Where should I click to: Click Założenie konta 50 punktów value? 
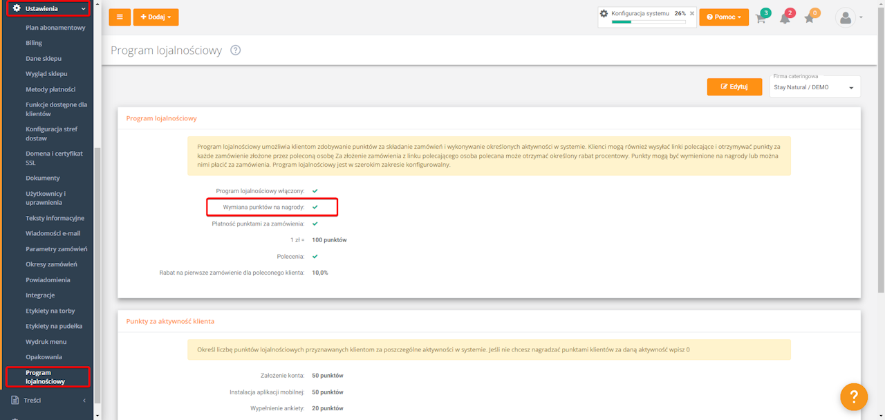pos(328,376)
